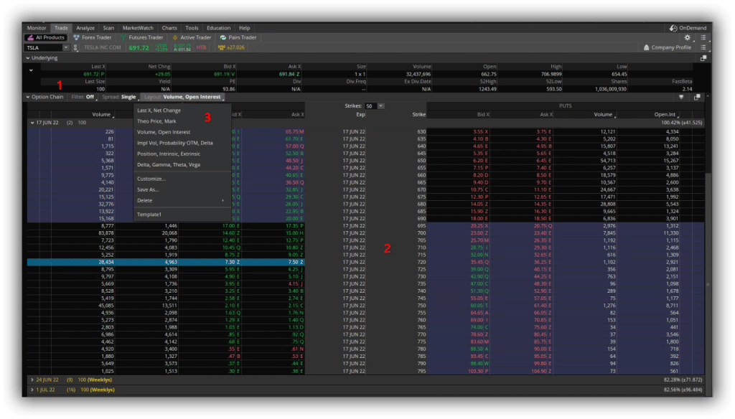This screenshot has width=735, height=419.
Task: Click the symbol link icon beside TSLA field
Action: point(75,48)
